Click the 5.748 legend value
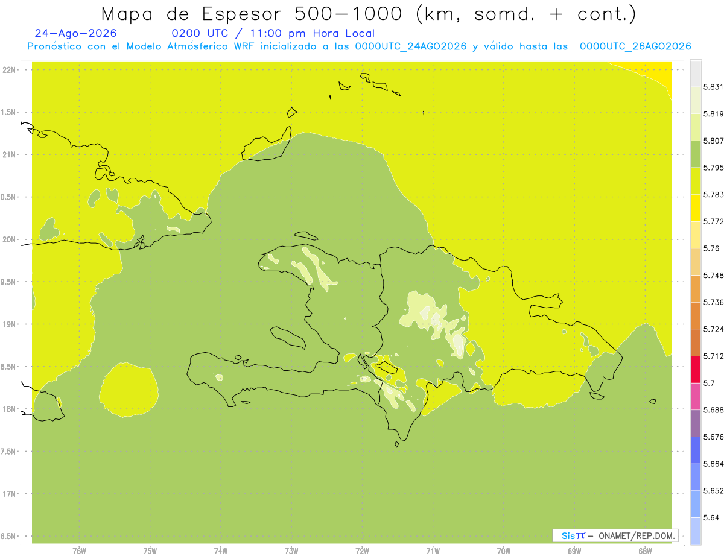The width and height of the screenshot is (724, 559). [x=713, y=275]
